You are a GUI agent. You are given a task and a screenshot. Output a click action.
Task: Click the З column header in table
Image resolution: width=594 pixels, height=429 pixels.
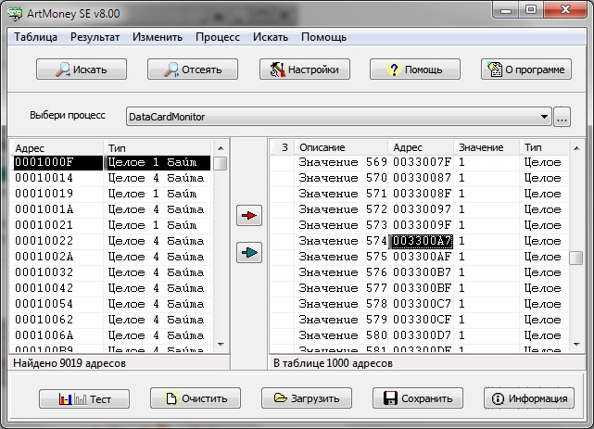point(283,147)
